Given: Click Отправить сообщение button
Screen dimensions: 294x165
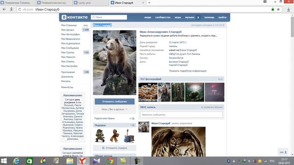Looking at the screenshot, I should (x=114, y=102).
